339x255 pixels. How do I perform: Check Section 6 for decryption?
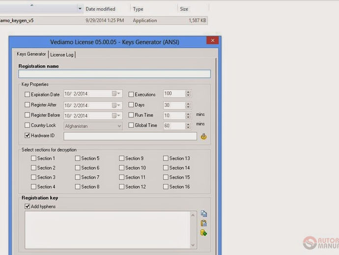click(78, 168)
